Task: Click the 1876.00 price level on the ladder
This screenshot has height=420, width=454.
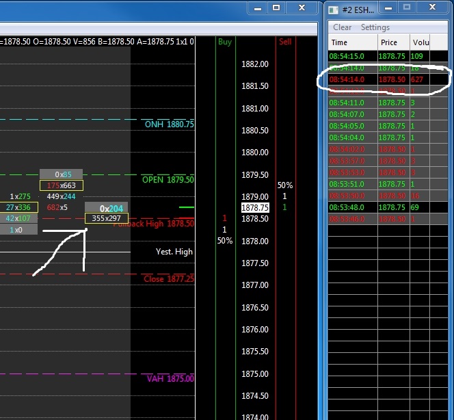Action: point(255,329)
